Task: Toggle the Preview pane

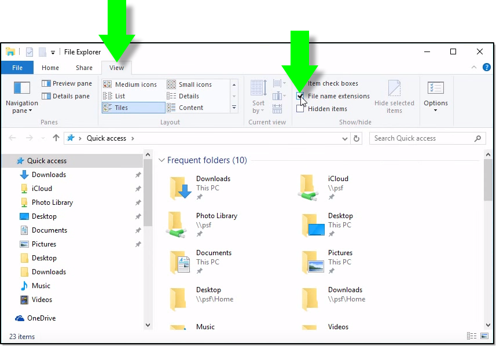Action: click(x=67, y=83)
